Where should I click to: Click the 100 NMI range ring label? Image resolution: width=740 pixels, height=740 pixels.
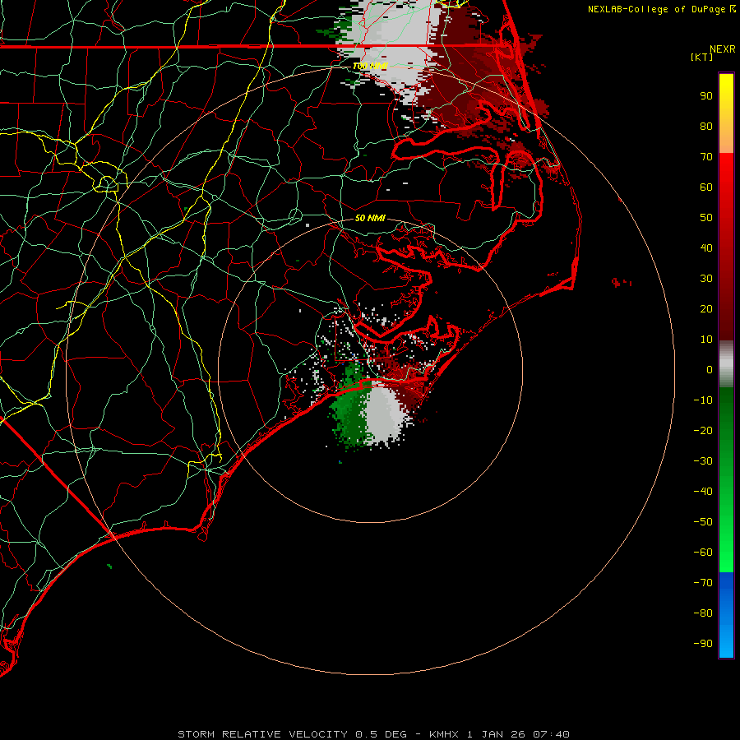[x=371, y=66]
